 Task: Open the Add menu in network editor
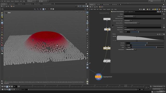click(92, 9)
